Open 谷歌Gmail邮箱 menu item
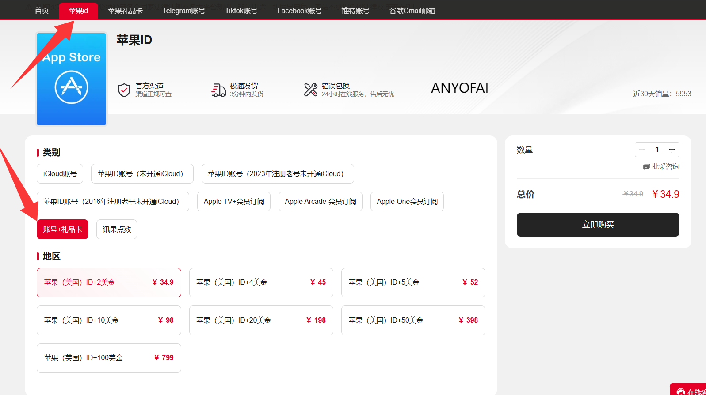Image resolution: width=706 pixels, height=395 pixels. point(412,11)
